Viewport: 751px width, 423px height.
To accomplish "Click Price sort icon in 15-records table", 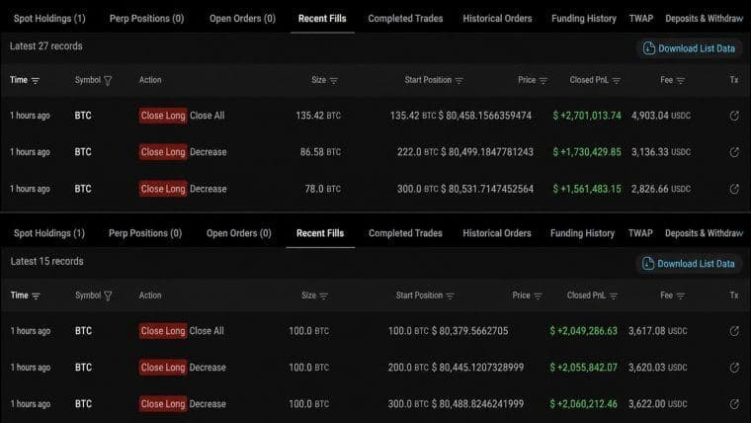I will click(x=538, y=296).
